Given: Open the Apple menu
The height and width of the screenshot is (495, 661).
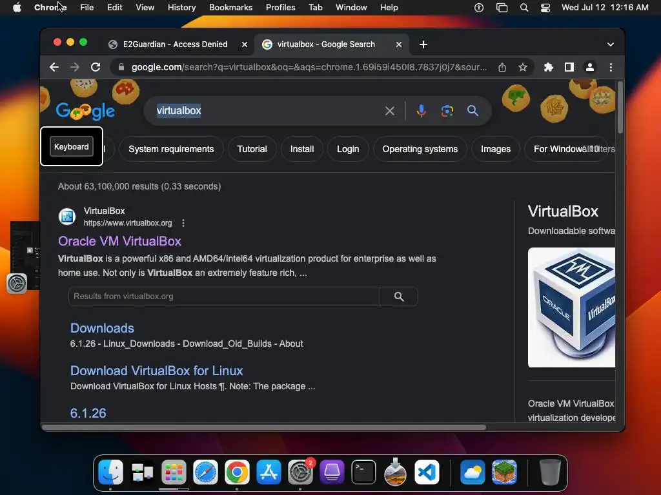Looking at the screenshot, I should (17, 8).
